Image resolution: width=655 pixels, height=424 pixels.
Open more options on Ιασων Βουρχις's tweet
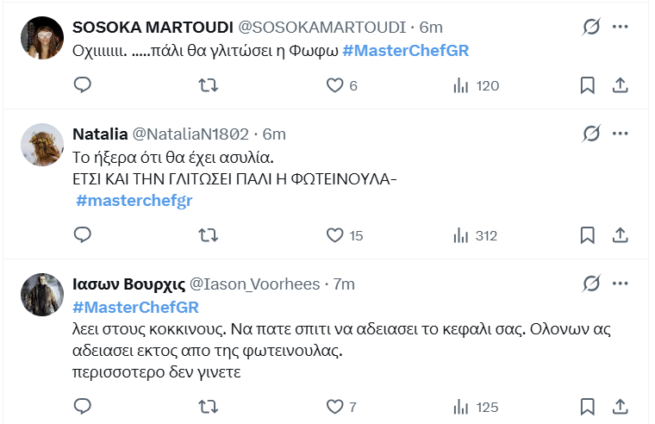pos(620,284)
